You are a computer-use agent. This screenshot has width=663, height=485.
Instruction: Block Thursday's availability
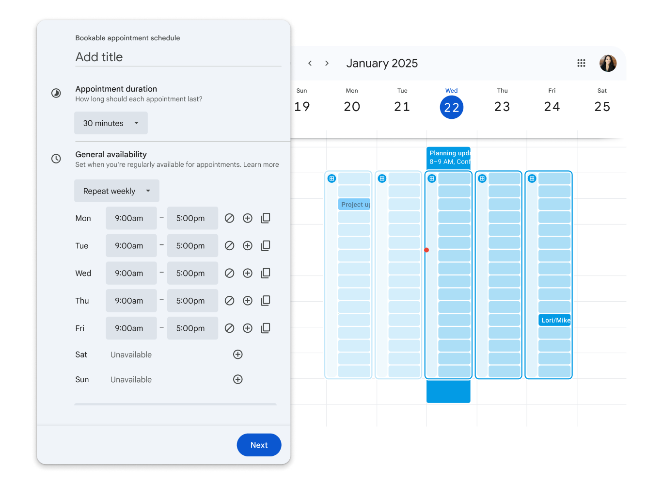[229, 300]
